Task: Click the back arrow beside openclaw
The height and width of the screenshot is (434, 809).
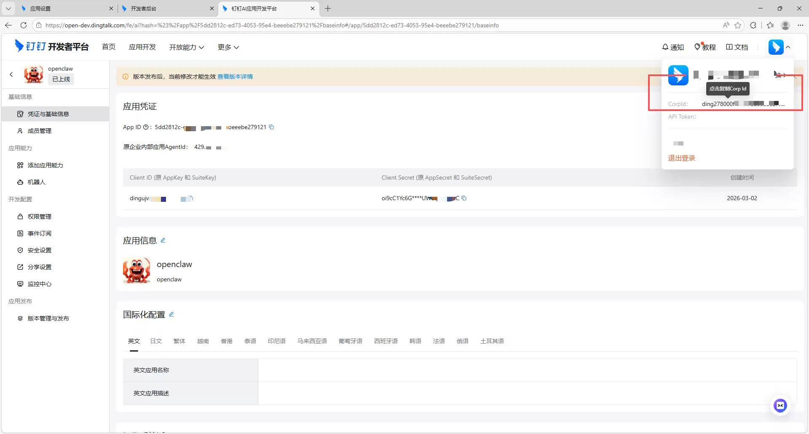Action: pos(11,74)
